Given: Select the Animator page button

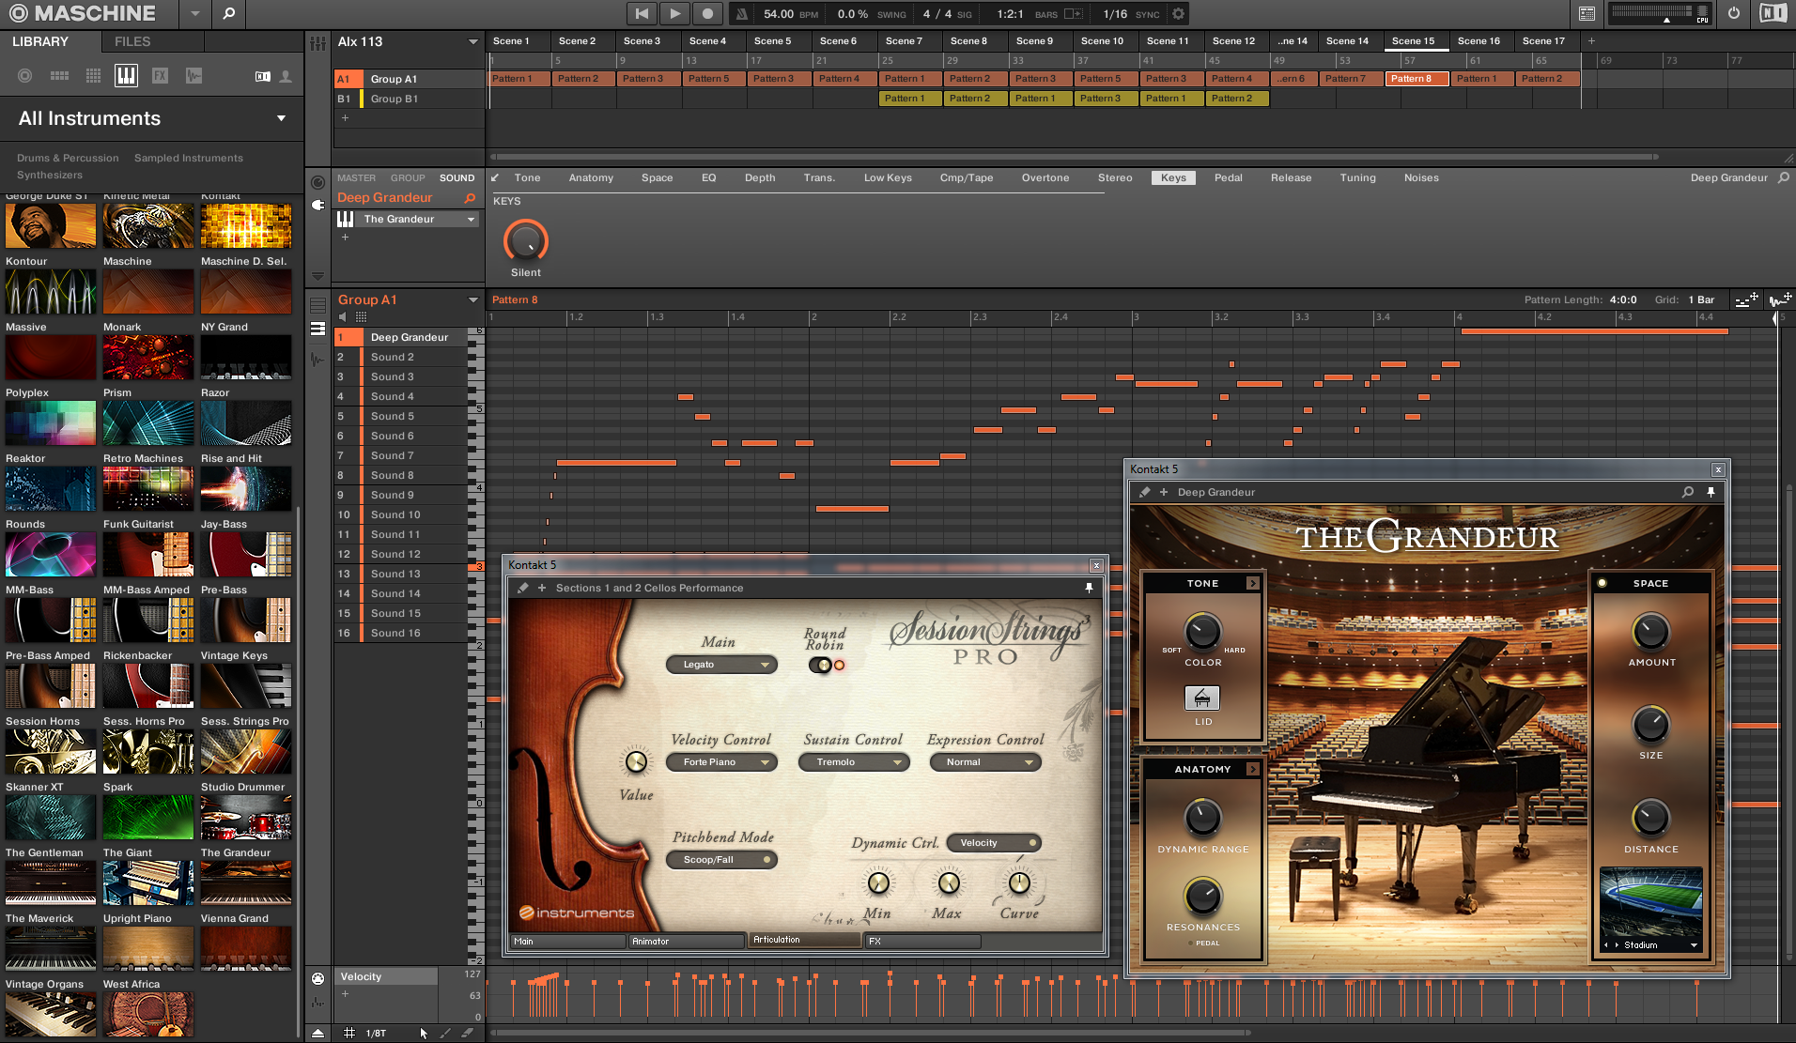Looking at the screenshot, I should tap(685, 941).
